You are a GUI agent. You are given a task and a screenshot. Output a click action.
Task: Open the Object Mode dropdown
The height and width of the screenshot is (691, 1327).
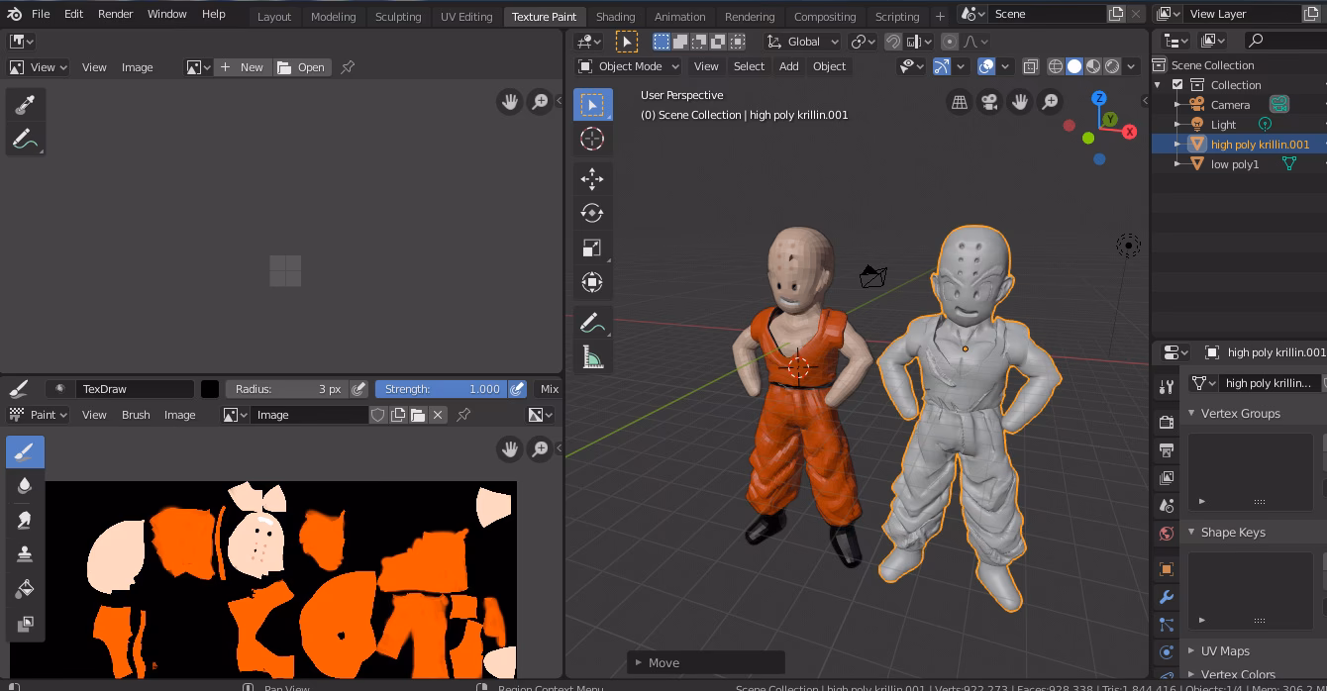tap(629, 66)
